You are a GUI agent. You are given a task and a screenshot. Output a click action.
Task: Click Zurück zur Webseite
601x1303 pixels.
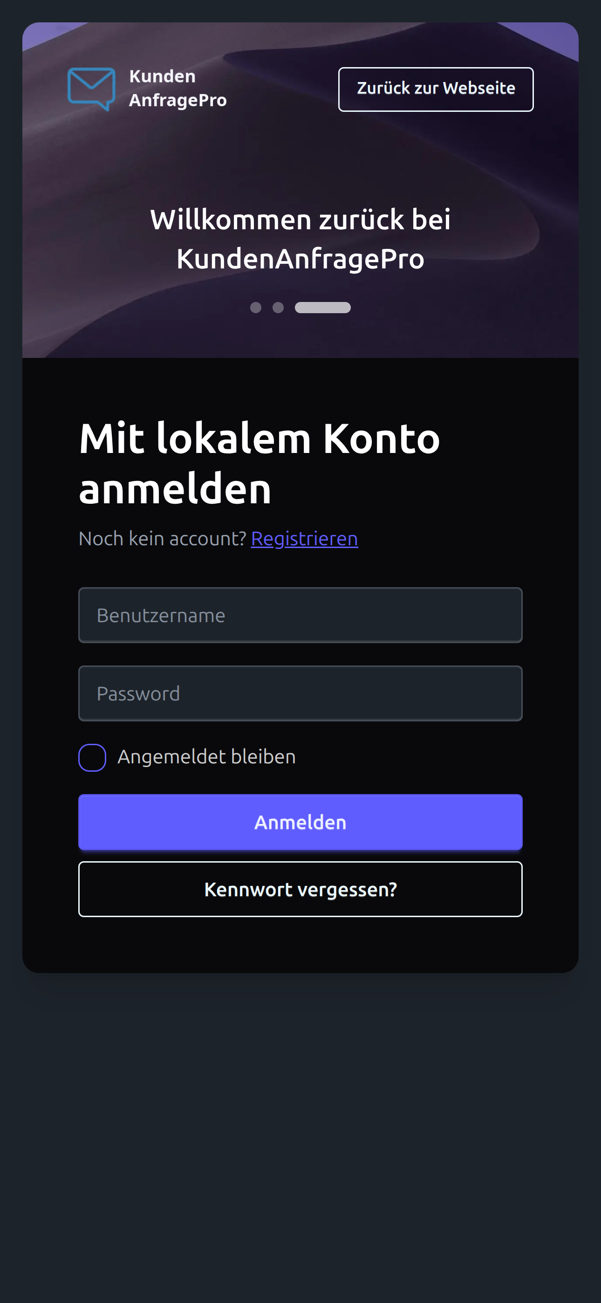click(436, 89)
